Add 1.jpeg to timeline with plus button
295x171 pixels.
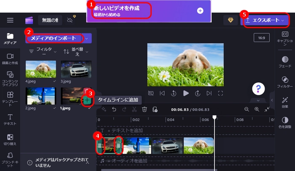pyautogui.click(x=87, y=100)
